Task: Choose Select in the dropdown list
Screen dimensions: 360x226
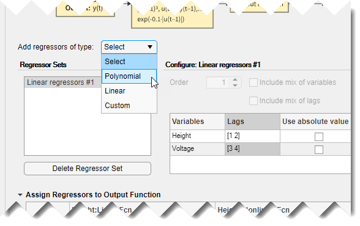Action: [129, 61]
